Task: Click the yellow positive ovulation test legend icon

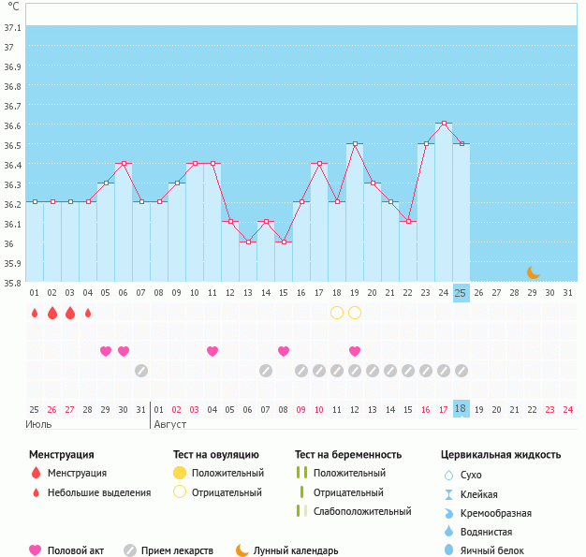Action: point(180,474)
